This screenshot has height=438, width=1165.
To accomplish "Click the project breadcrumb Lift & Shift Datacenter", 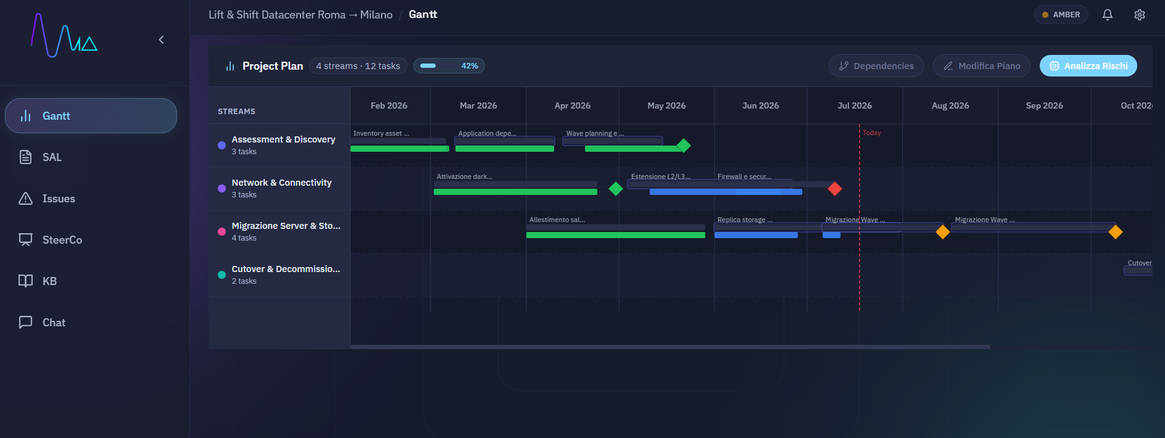I will pos(301,15).
